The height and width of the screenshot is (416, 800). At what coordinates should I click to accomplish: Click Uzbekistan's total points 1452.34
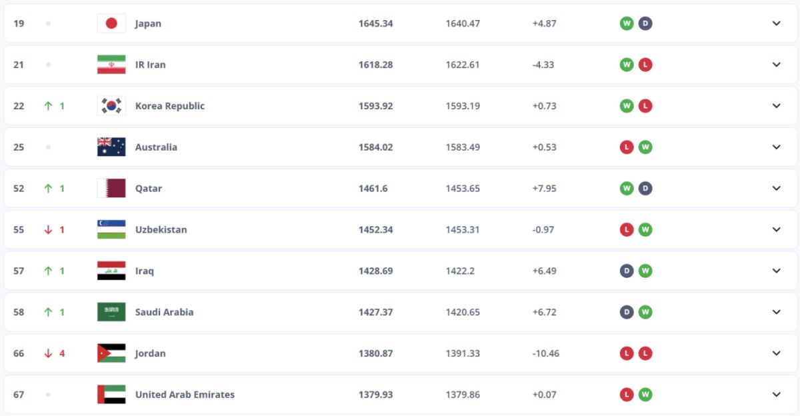[375, 230]
